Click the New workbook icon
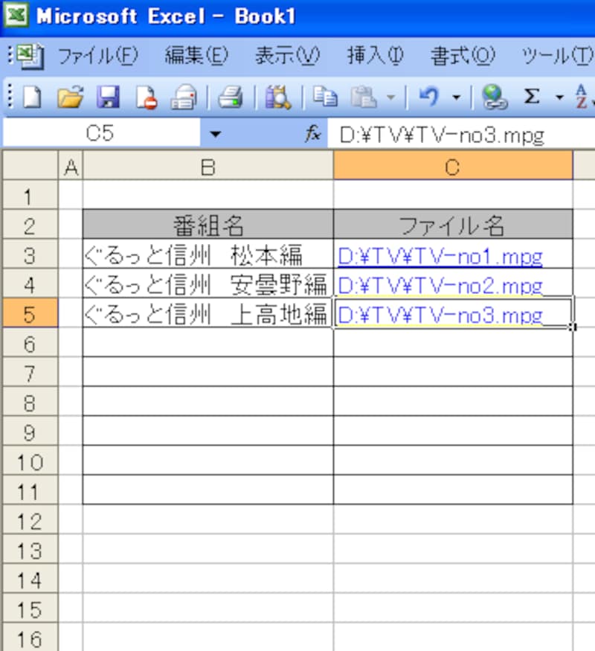The height and width of the screenshot is (651, 595). 32,97
